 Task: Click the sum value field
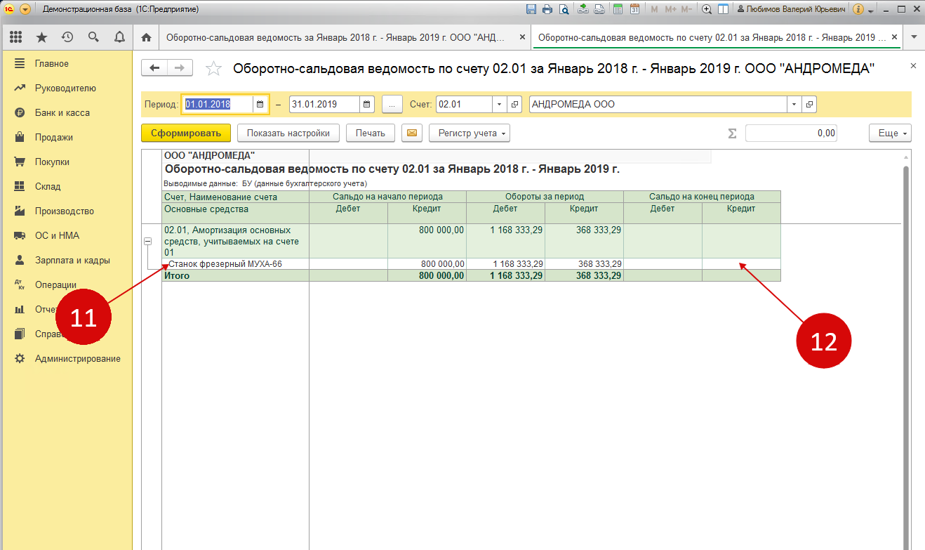791,133
